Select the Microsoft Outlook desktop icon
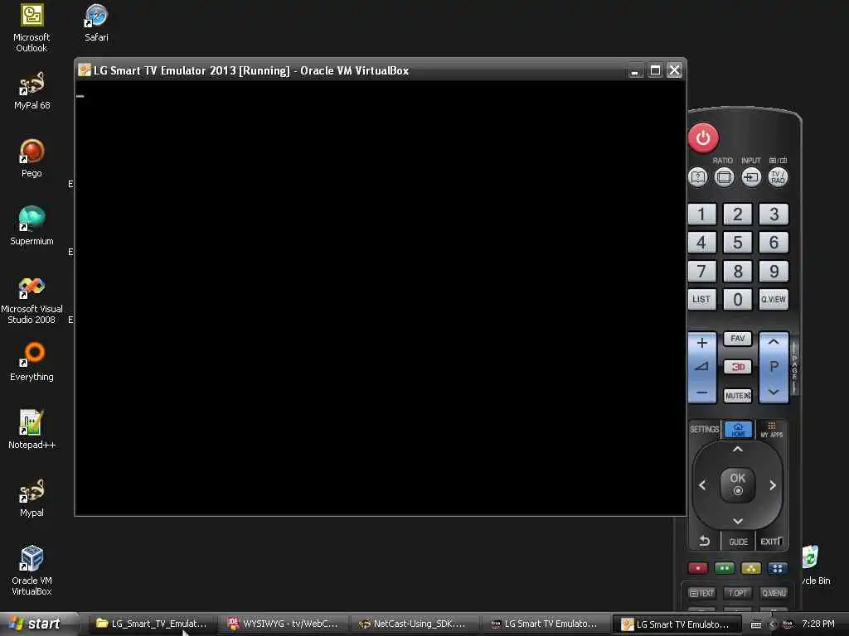This screenshot has width=849, height=636. [x=32, y=28]
